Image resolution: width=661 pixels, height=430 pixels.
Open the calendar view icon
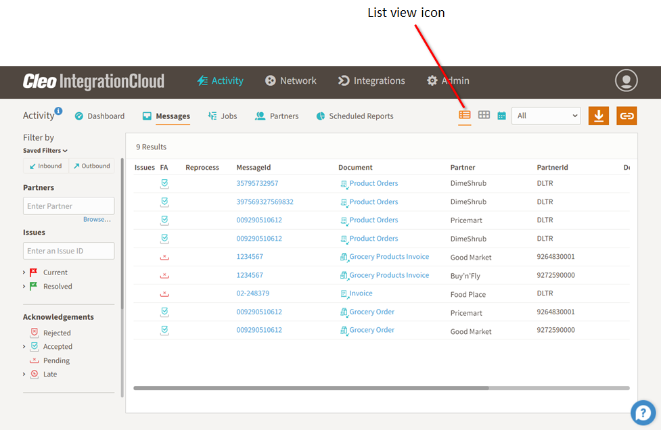[x=501, y=116]
